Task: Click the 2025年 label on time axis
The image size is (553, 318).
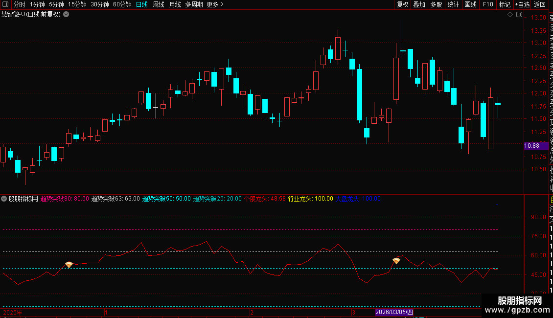Action: tap(13, 312)
